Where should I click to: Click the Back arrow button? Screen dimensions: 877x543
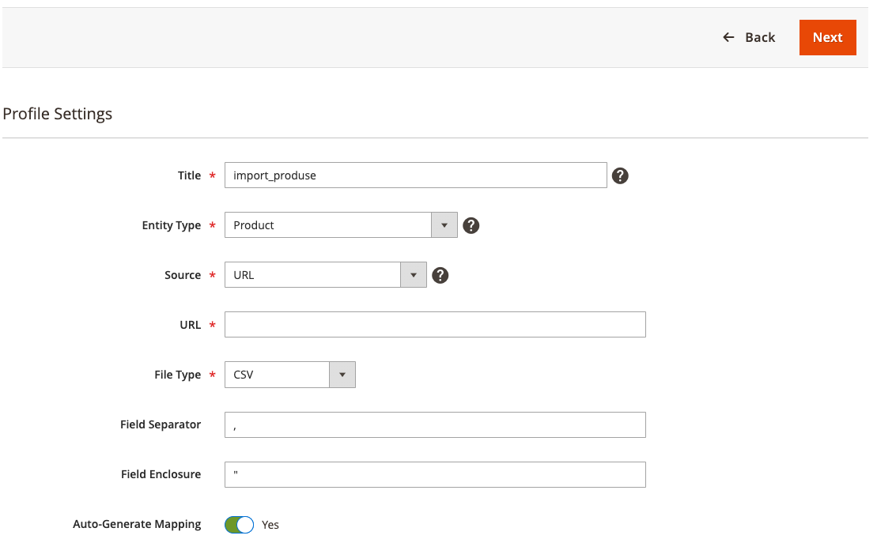coord(749,37)
